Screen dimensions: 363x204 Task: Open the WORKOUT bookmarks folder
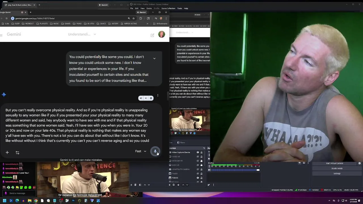tap(28, 24)
